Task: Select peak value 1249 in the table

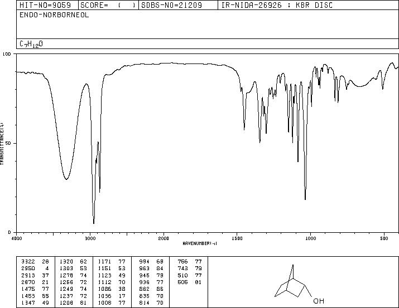Action: pyautogui.click(x=66, y=289)
